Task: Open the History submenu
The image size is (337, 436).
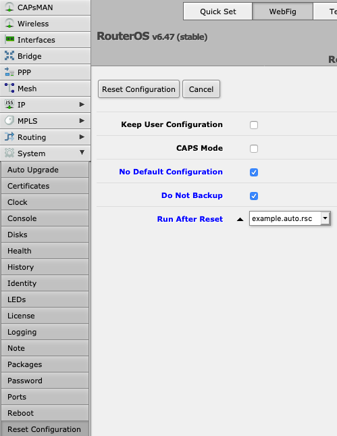Action: pos(45,267)
